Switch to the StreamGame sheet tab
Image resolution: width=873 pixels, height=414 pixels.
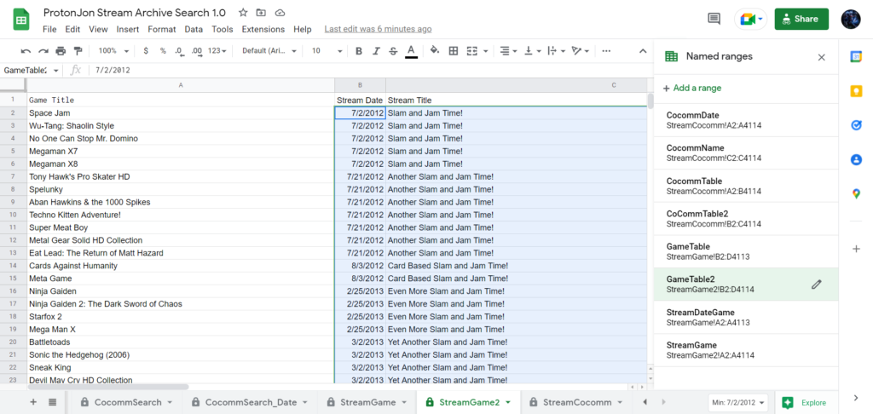click(x=367, y=402)
